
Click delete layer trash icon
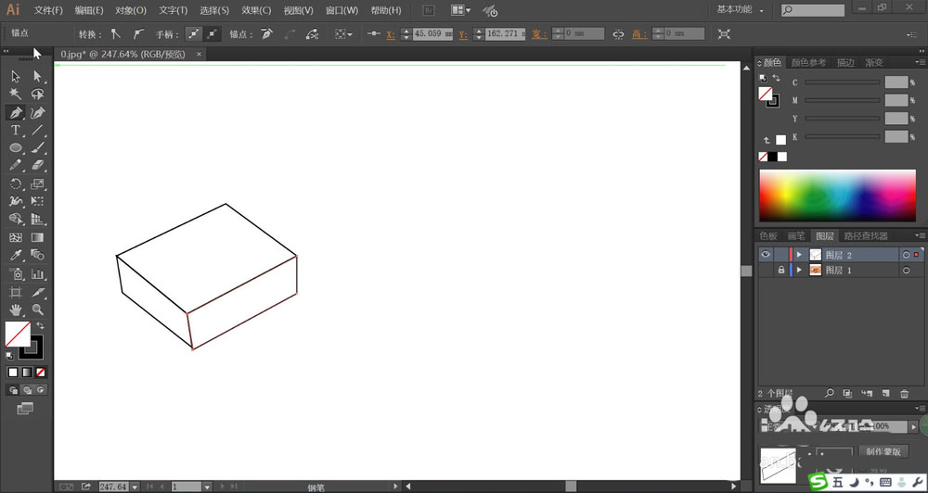click(904, 393)
